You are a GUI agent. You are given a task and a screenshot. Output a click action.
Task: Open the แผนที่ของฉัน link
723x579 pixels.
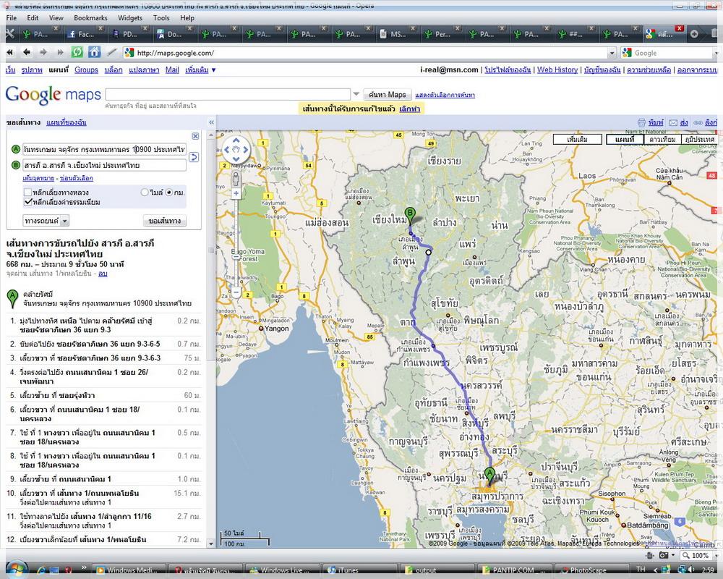tap(67, 122)
